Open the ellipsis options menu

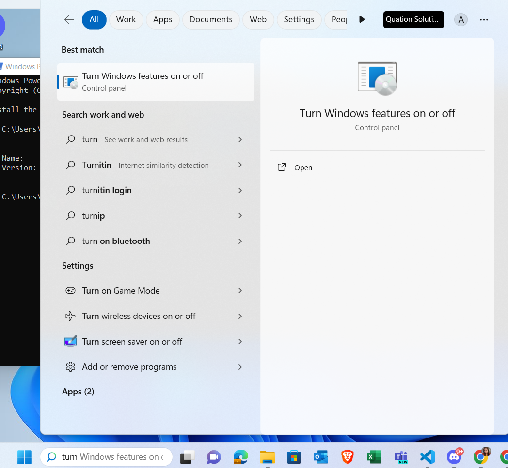(x=484, y=19)
